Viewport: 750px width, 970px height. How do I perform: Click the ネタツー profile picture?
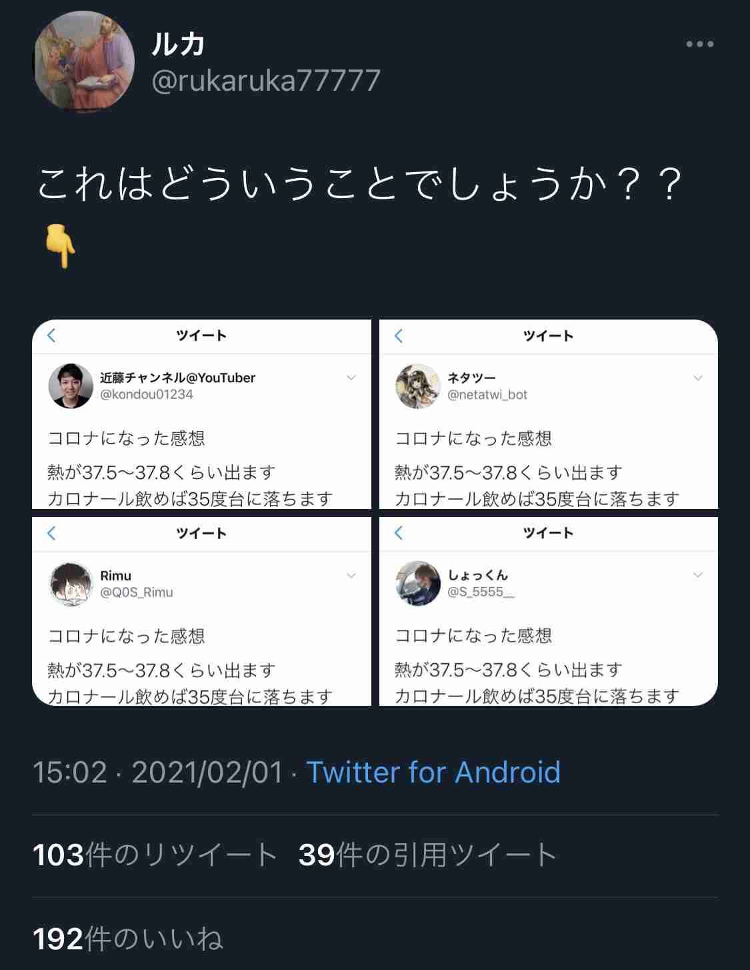[x=418, y=386]
